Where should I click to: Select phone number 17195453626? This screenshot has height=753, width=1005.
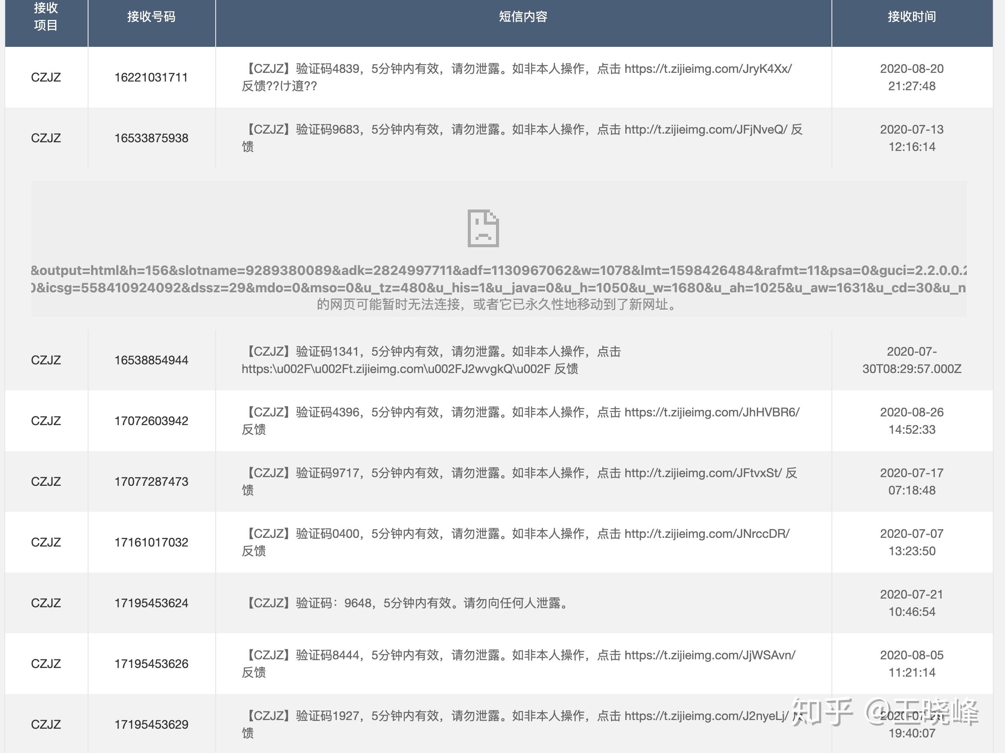tap(151, 664)
